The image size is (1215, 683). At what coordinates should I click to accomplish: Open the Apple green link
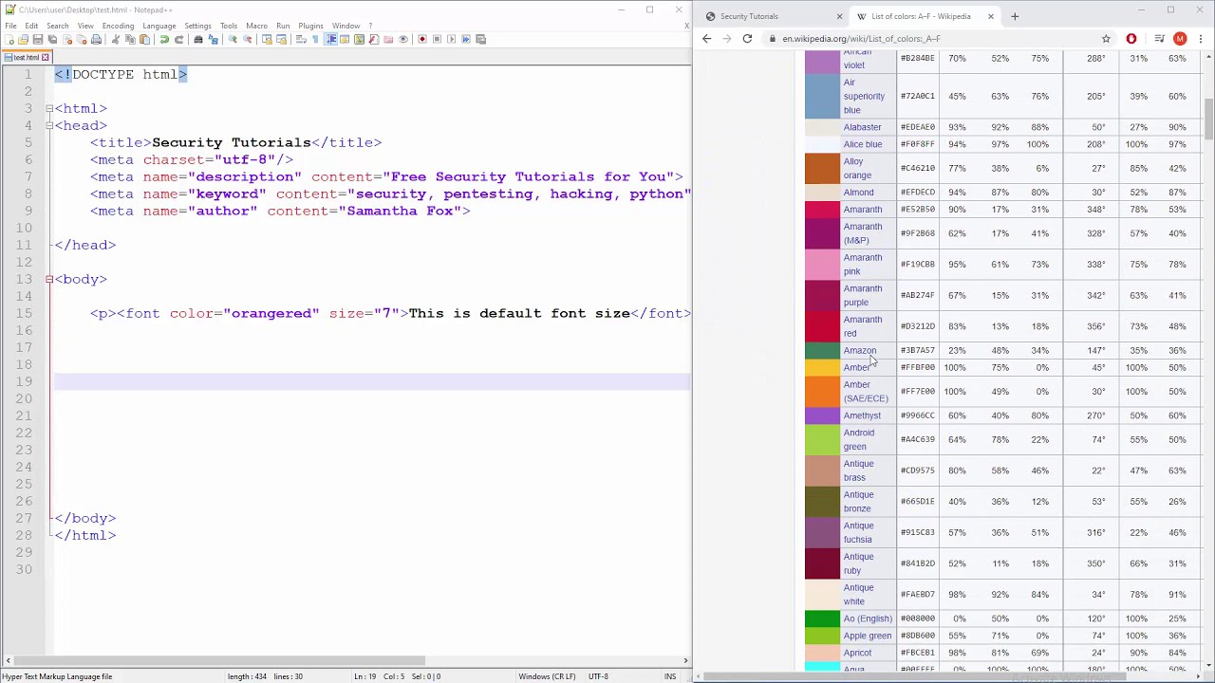pos(868,636)
